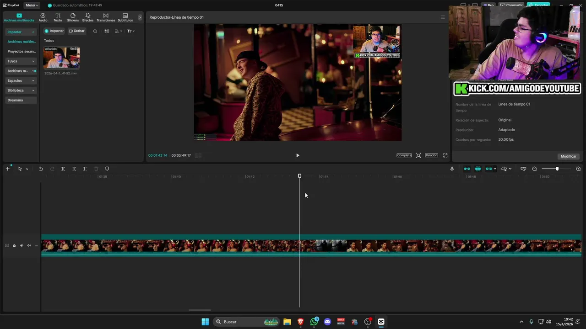
Task: Open the pointer tool mode dropdown
Action: pyautogui.click(x=27, y=169)
